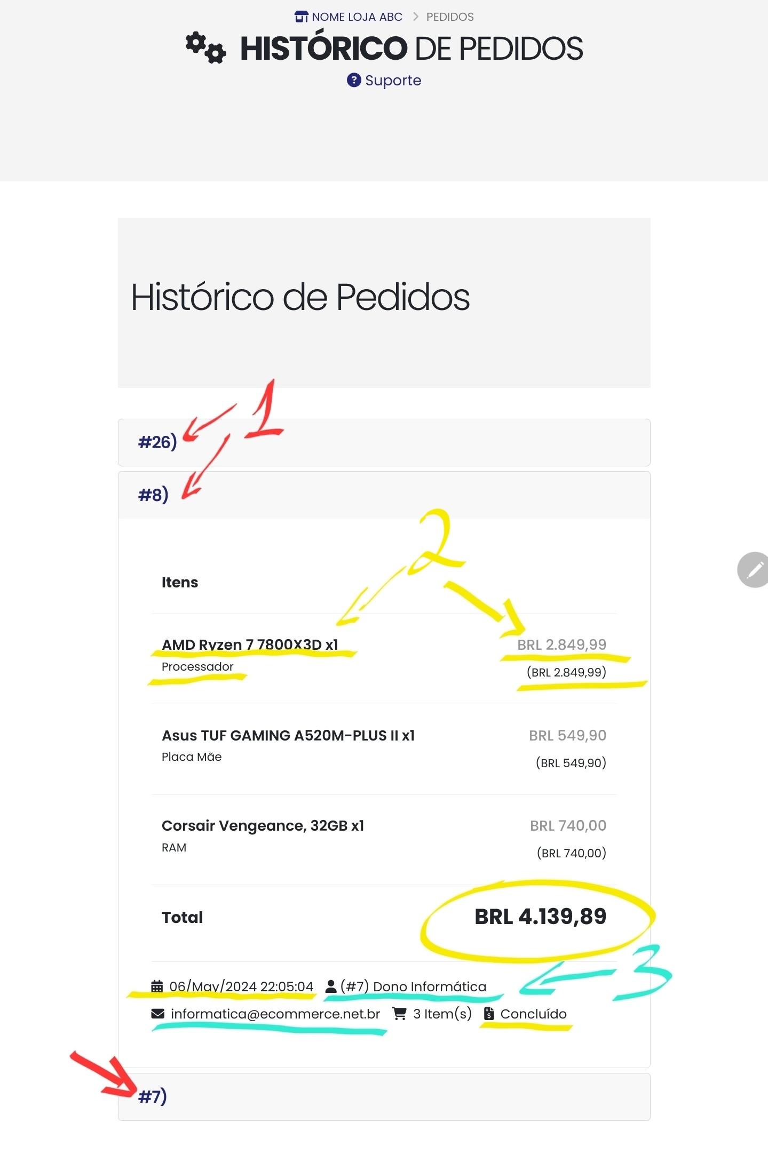Screen dimensions: 768x1162
Task: Collapse order #8 accordion header
Action: (384, 495)
